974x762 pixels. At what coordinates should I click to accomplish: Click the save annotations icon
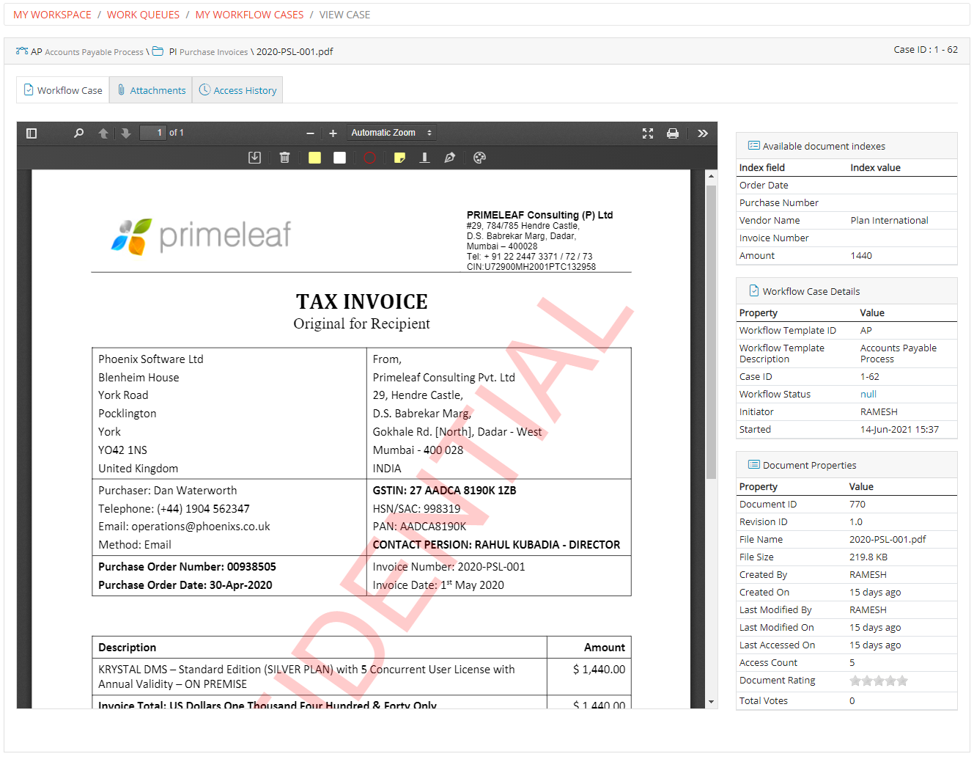254,158
